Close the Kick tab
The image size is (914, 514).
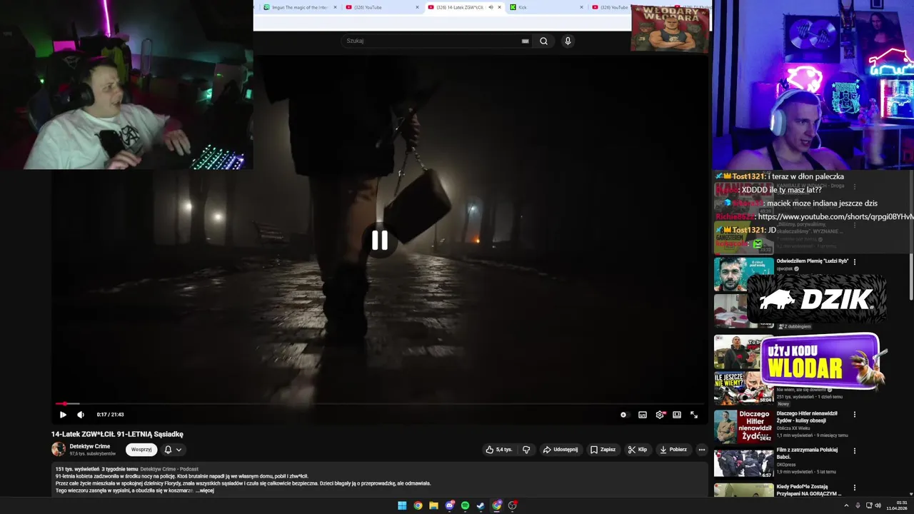(581, 7)
